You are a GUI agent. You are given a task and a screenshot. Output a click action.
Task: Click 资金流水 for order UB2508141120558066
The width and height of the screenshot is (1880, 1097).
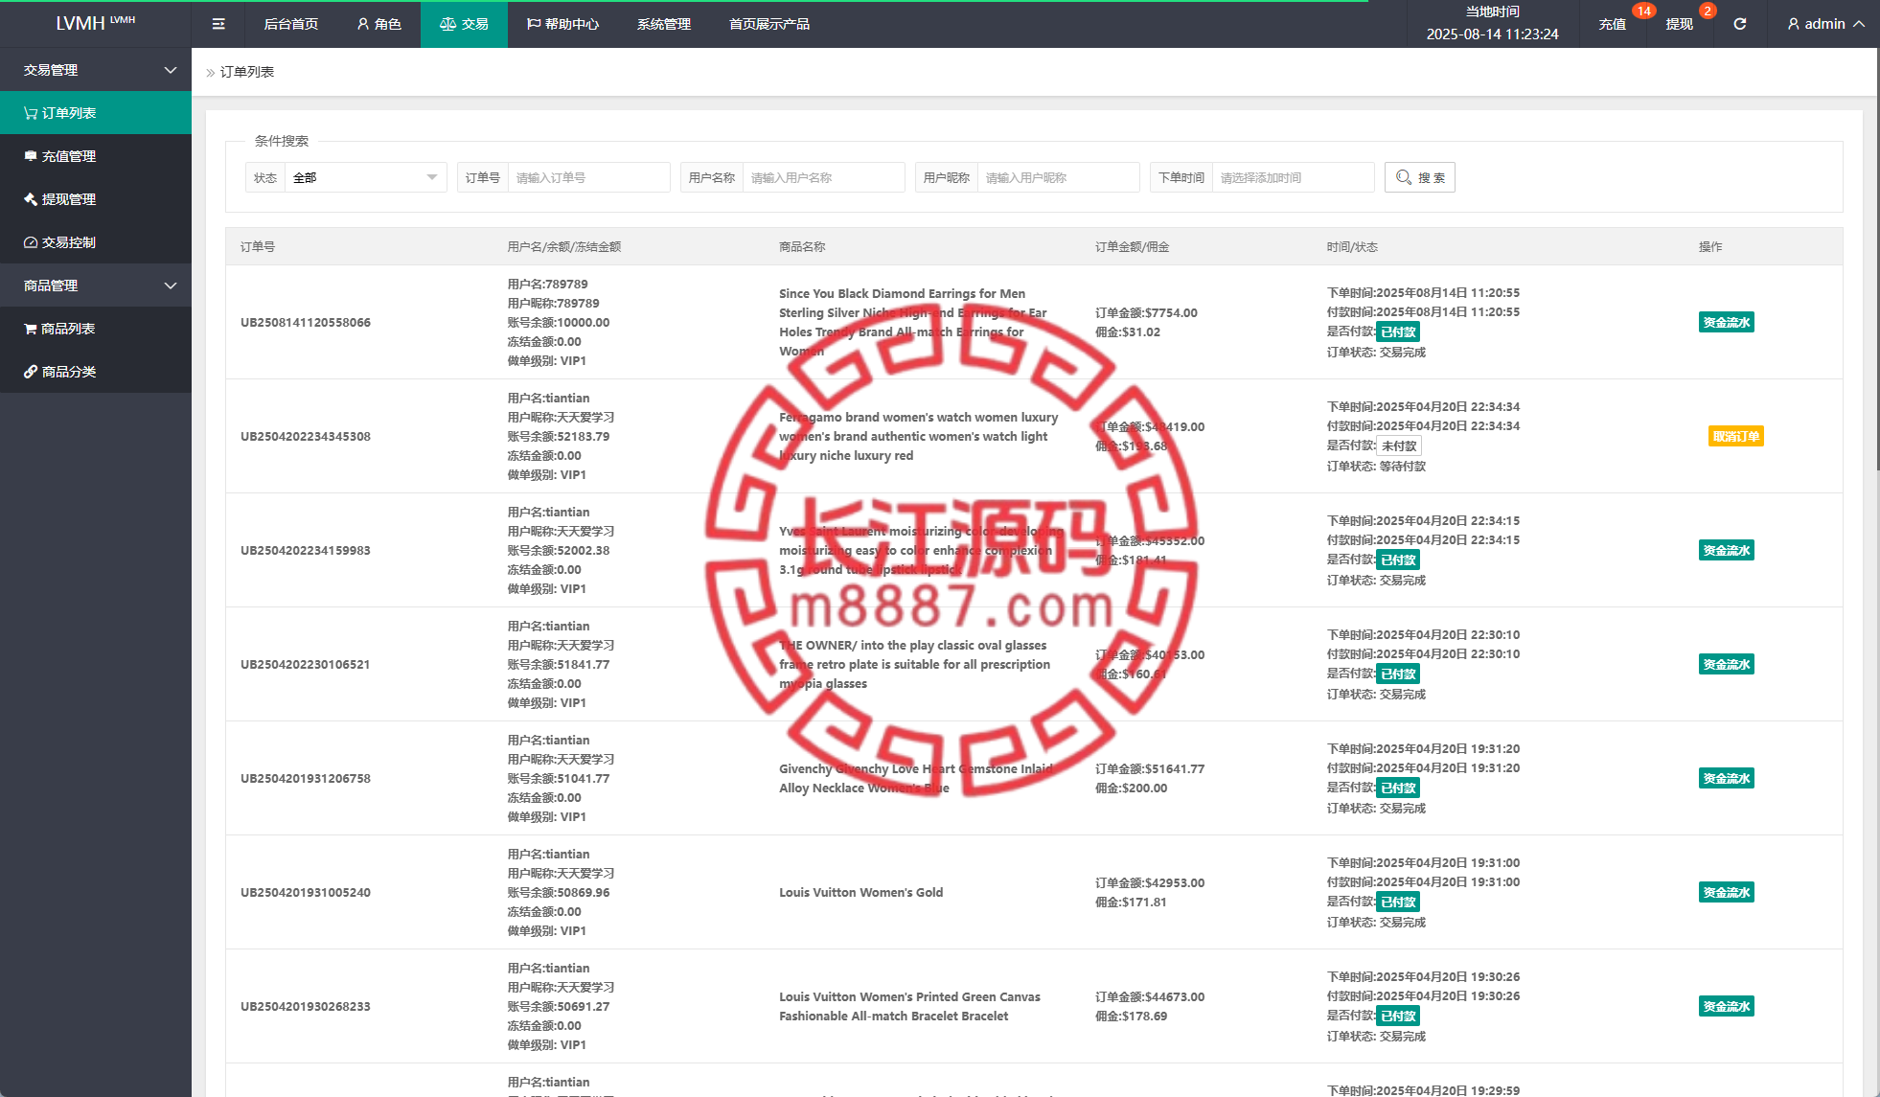pyautogui.click(x=1727, y=323)
